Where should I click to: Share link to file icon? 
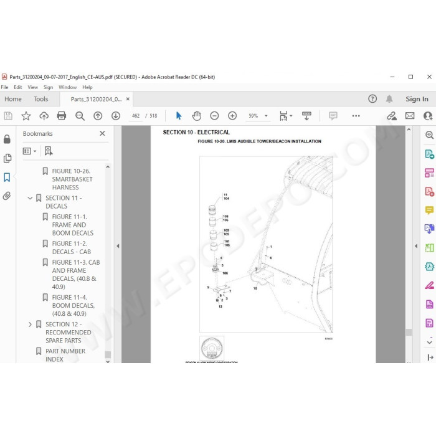tap(392, 116)
